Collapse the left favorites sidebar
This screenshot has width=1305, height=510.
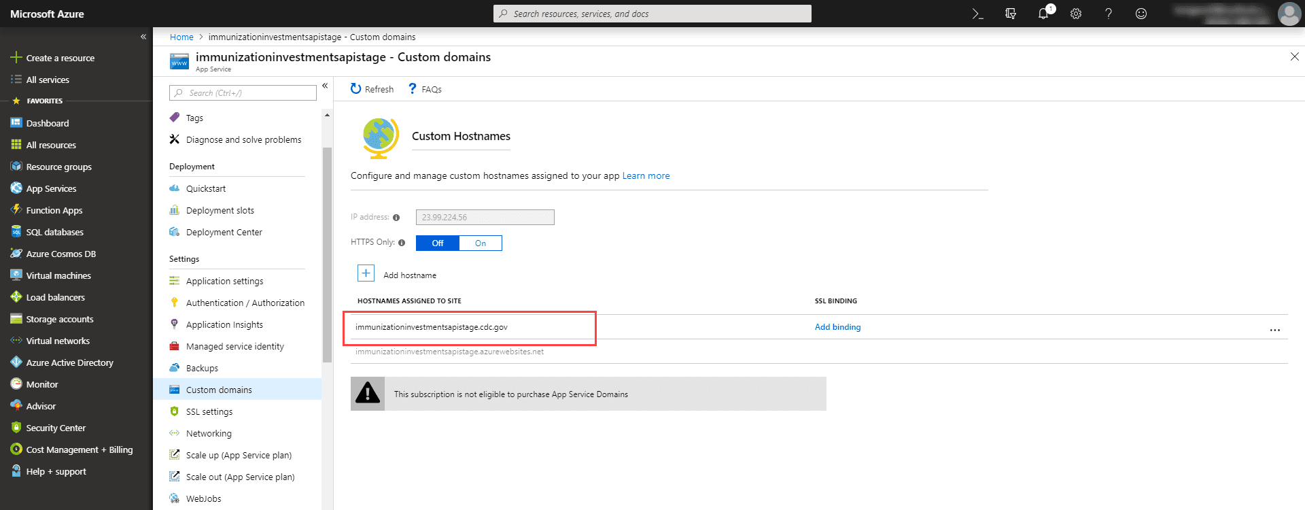pyautogui.click(x=143, y=37)
